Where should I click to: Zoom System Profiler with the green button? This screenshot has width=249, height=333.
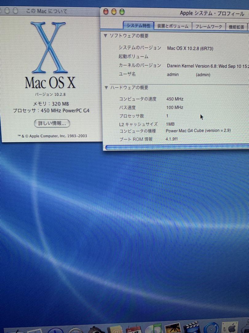(x=122, y=11)
